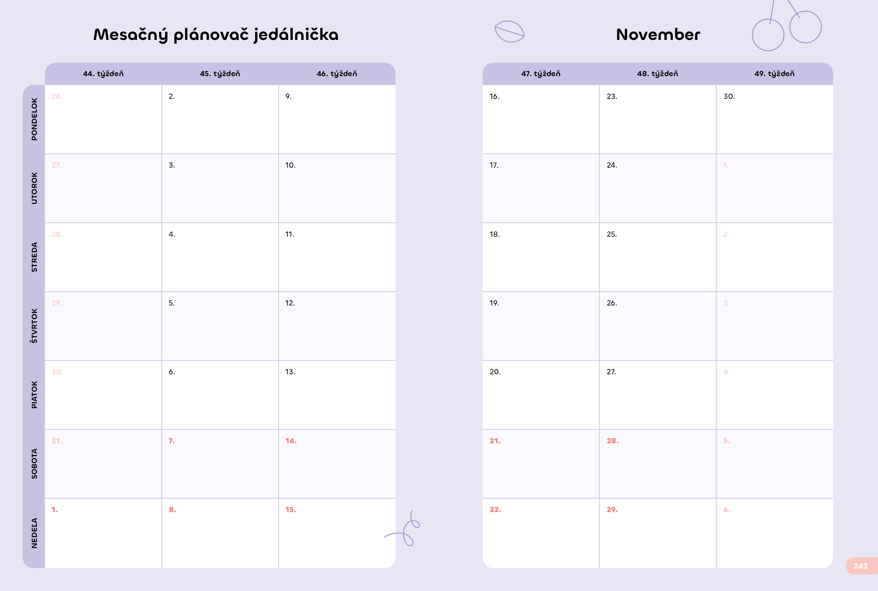Click the leaf doodle left of November

(x=510, y=32)
